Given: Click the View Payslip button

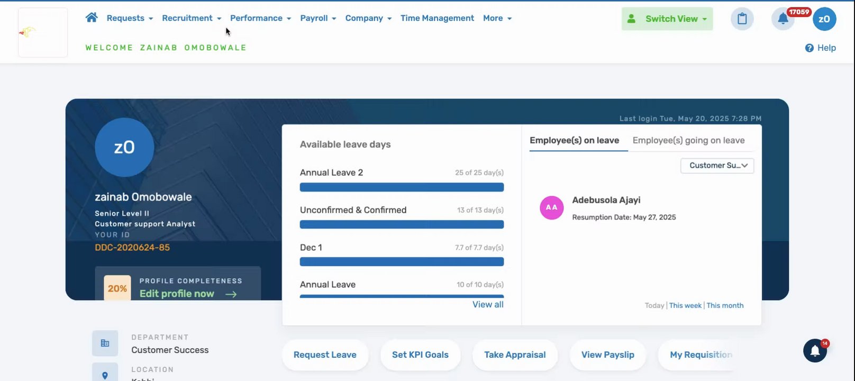Looking at the screenshot, I should [608, 355].
